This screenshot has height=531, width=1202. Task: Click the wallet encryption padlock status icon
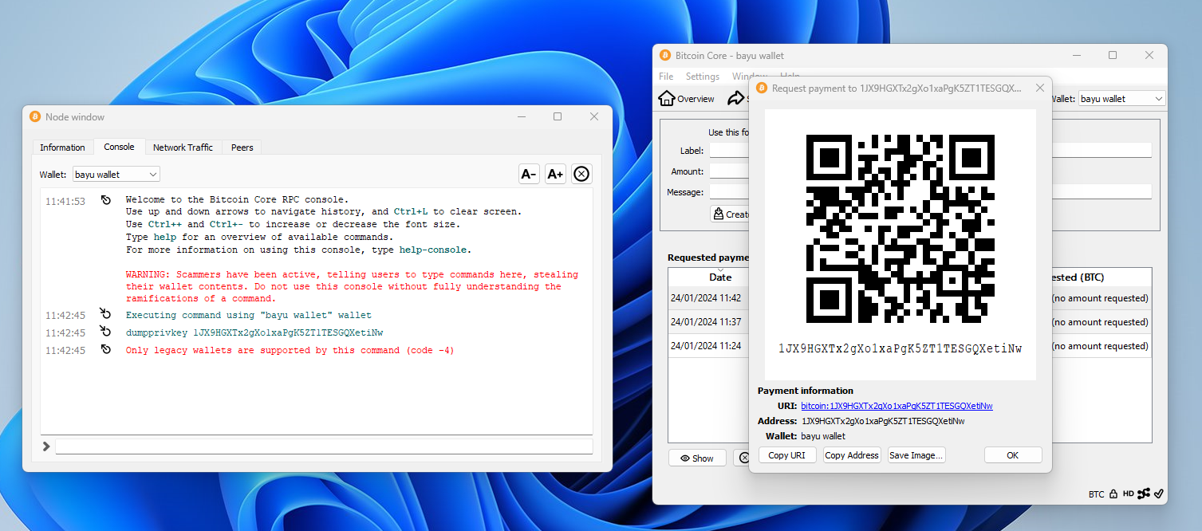click(x=1113, y=494)
